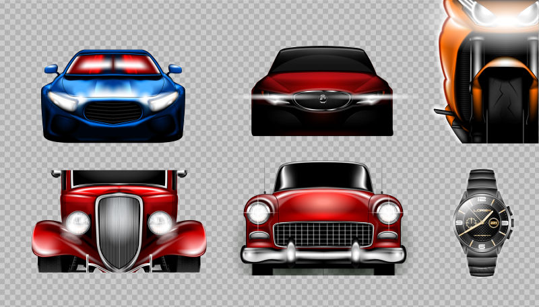Viewport: 539px width, 307px height.
Task: Click the classic red car's windshield
Action: (323, 177)
